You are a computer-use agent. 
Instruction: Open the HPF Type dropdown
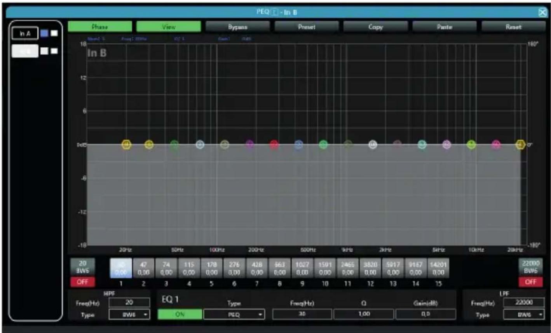click(x=129, y=314)
